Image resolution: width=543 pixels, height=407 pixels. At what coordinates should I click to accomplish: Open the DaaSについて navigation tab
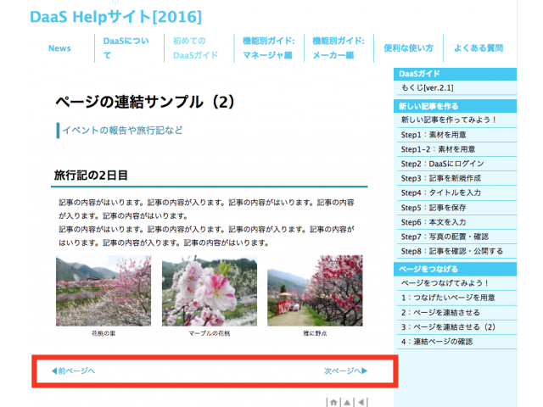tap(125, 48)
